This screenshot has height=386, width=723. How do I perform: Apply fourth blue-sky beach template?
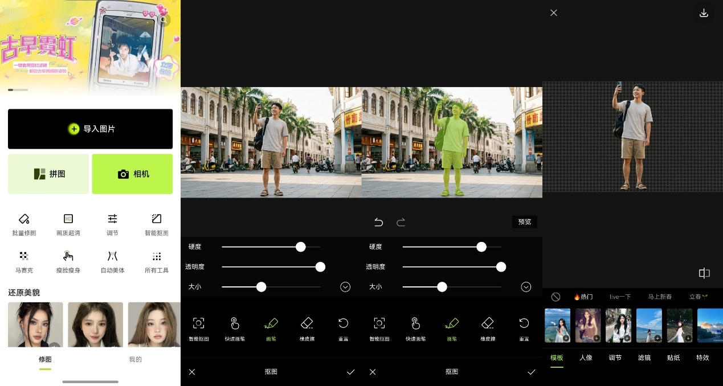649,326
